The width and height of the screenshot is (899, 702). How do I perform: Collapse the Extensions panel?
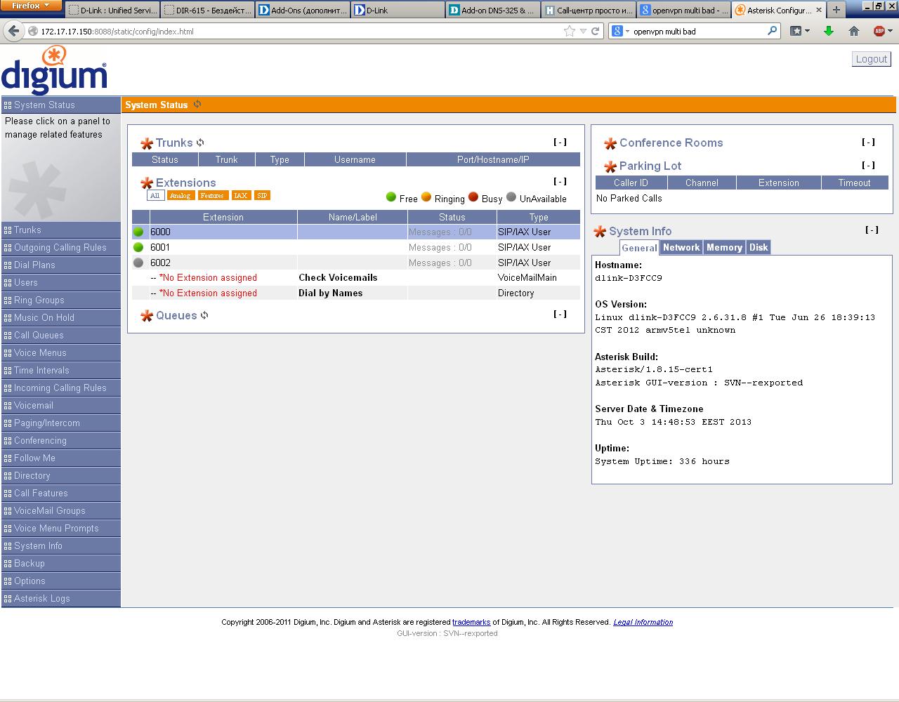[x=560, y=181]
